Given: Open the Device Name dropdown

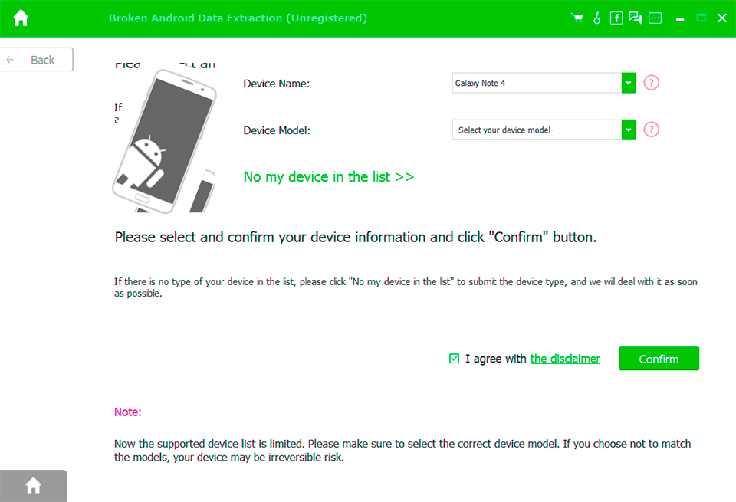Looking at the screenshot, I should [628, 82].
